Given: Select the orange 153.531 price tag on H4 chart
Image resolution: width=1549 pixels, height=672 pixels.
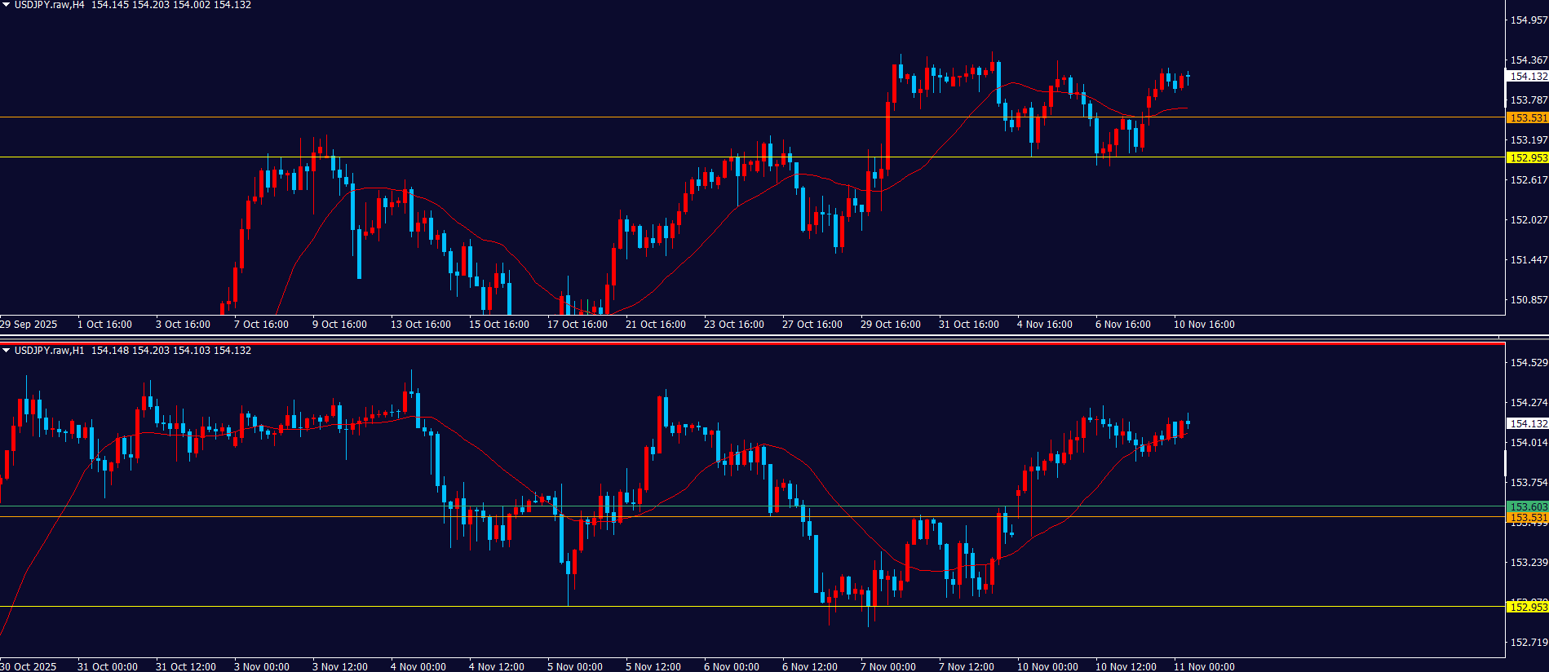Looking at the screenshot, I should (x=1527, y=118).
